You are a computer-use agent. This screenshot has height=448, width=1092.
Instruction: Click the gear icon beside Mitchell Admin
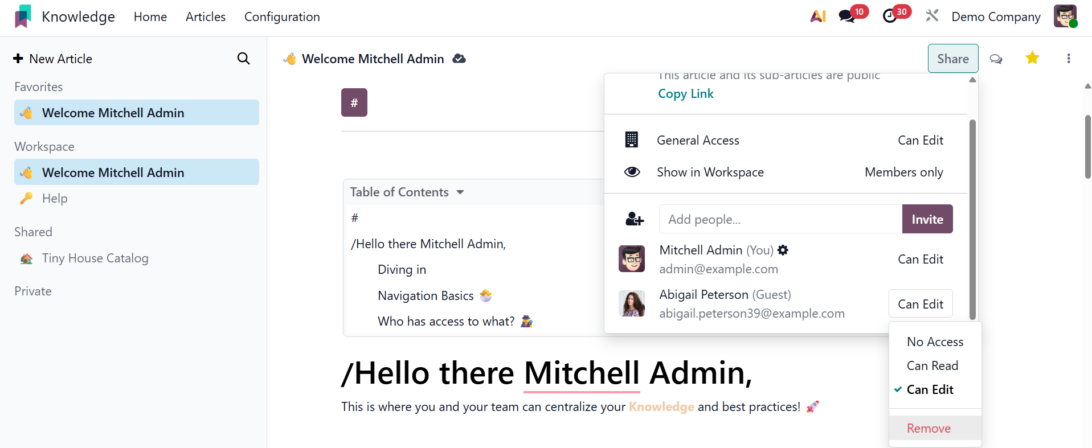point(783,250)
